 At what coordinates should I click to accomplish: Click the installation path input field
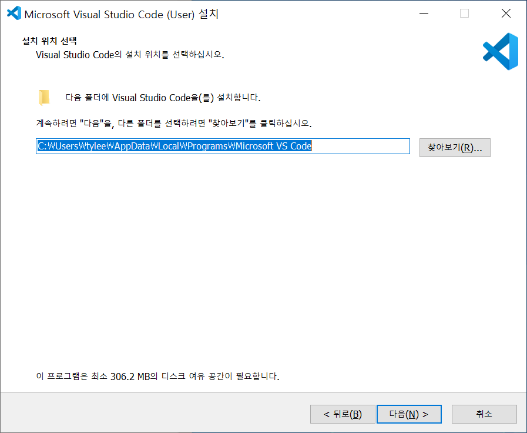223,146
